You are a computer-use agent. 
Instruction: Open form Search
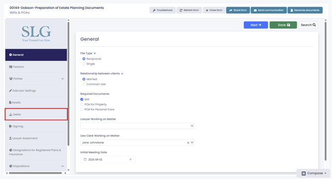click(308, 25)
